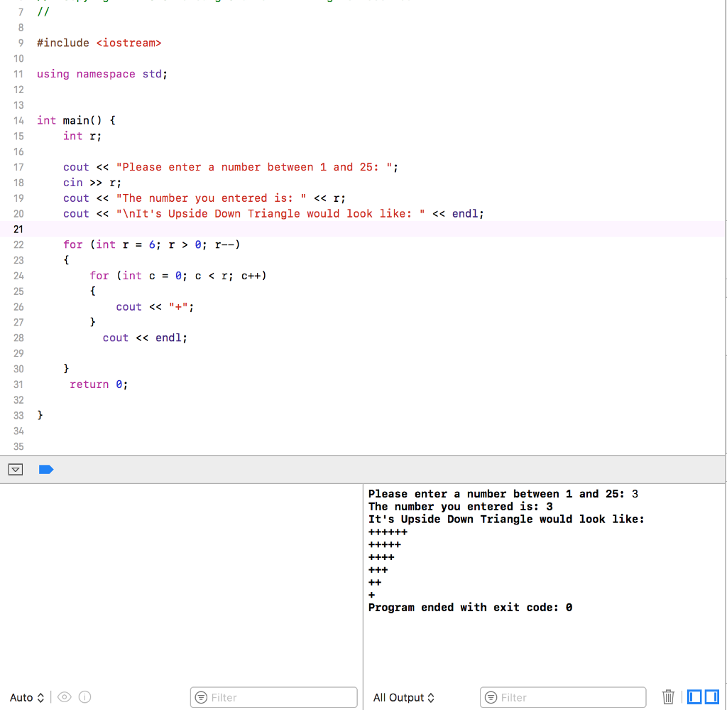Click the filter icon inside the variables Filter field

tap(199, 697)
